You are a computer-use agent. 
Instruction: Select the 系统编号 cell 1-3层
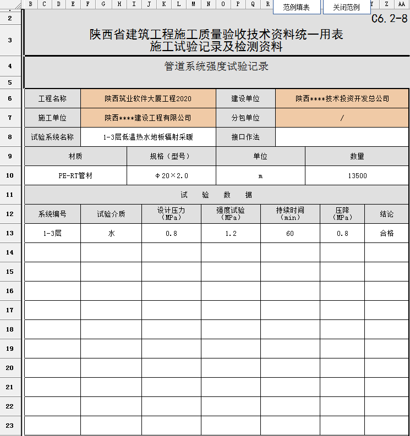click(x=53, y=233)
